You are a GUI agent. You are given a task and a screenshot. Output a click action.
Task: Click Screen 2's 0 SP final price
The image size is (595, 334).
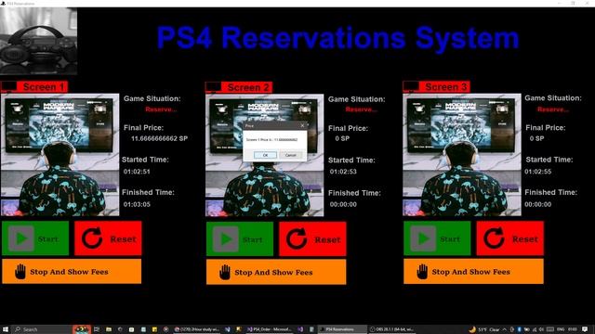342,138
